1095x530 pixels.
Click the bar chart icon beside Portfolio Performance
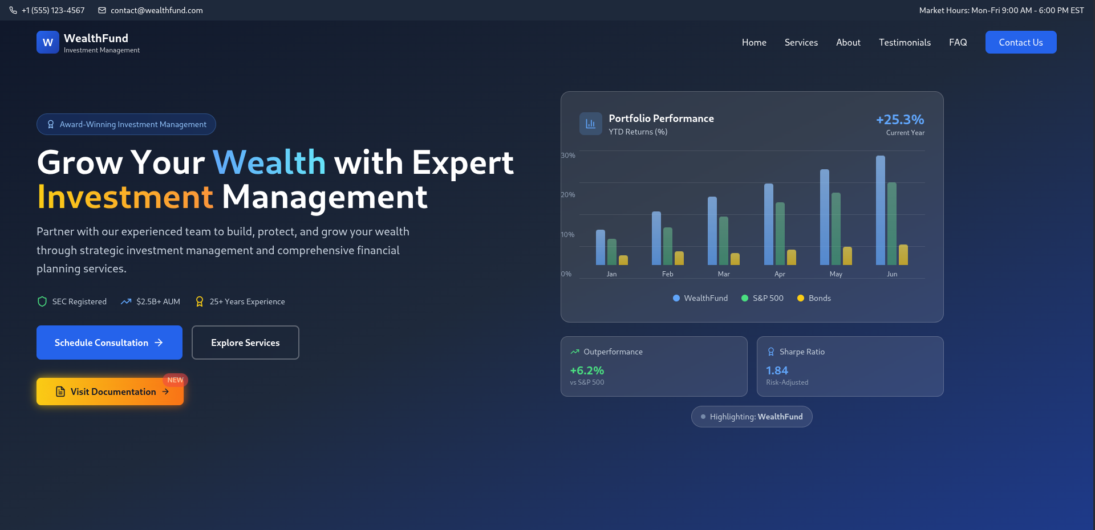590,124
